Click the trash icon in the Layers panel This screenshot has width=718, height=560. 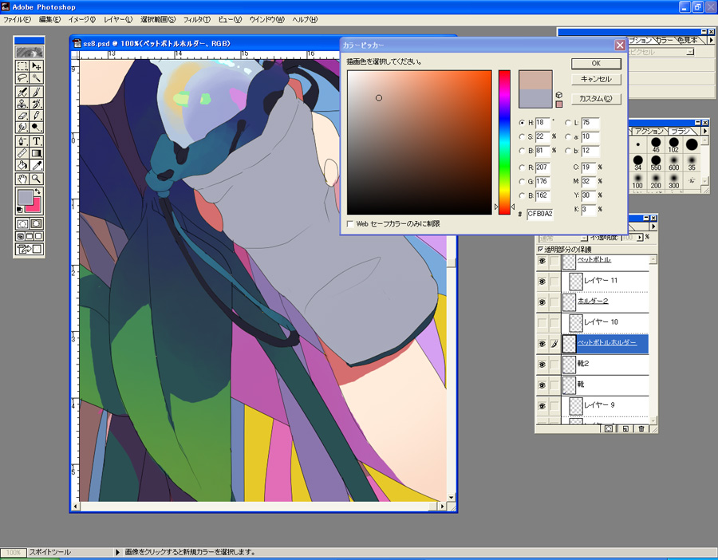click(x=641, y=428)
